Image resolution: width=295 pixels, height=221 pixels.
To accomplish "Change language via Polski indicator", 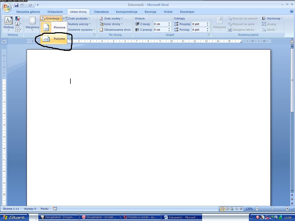I will click(45, 209).
